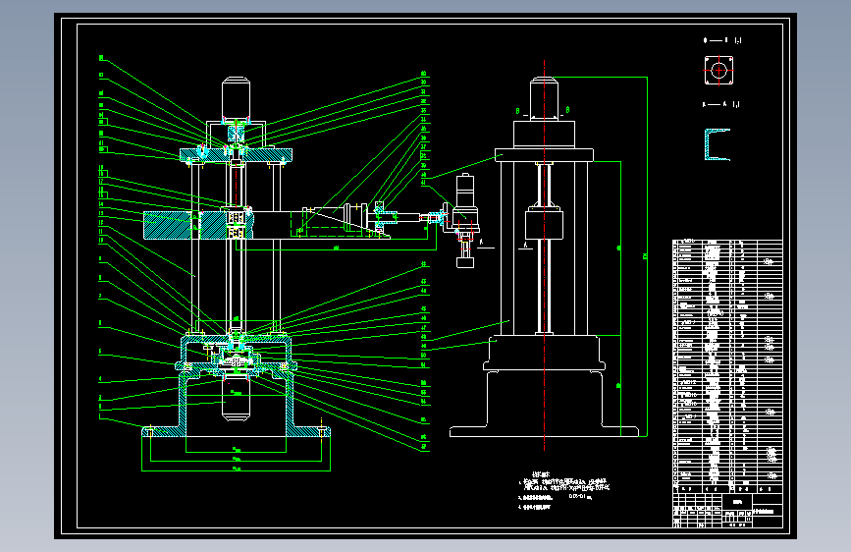
Task: Select the tall green overall height dimension line
Action: (647, 256)
